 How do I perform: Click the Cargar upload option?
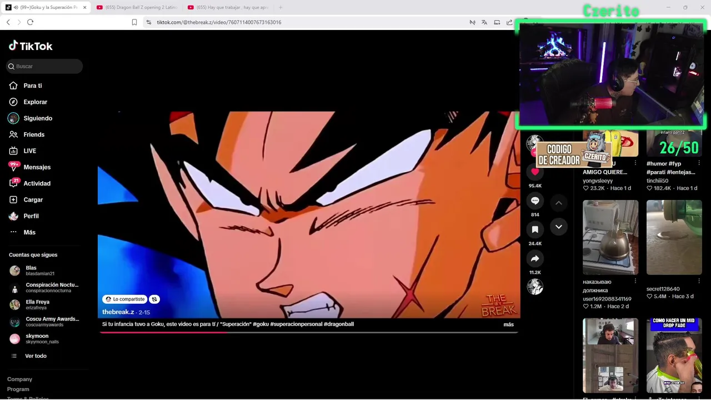pyautogui.click(x=33, y=199)
